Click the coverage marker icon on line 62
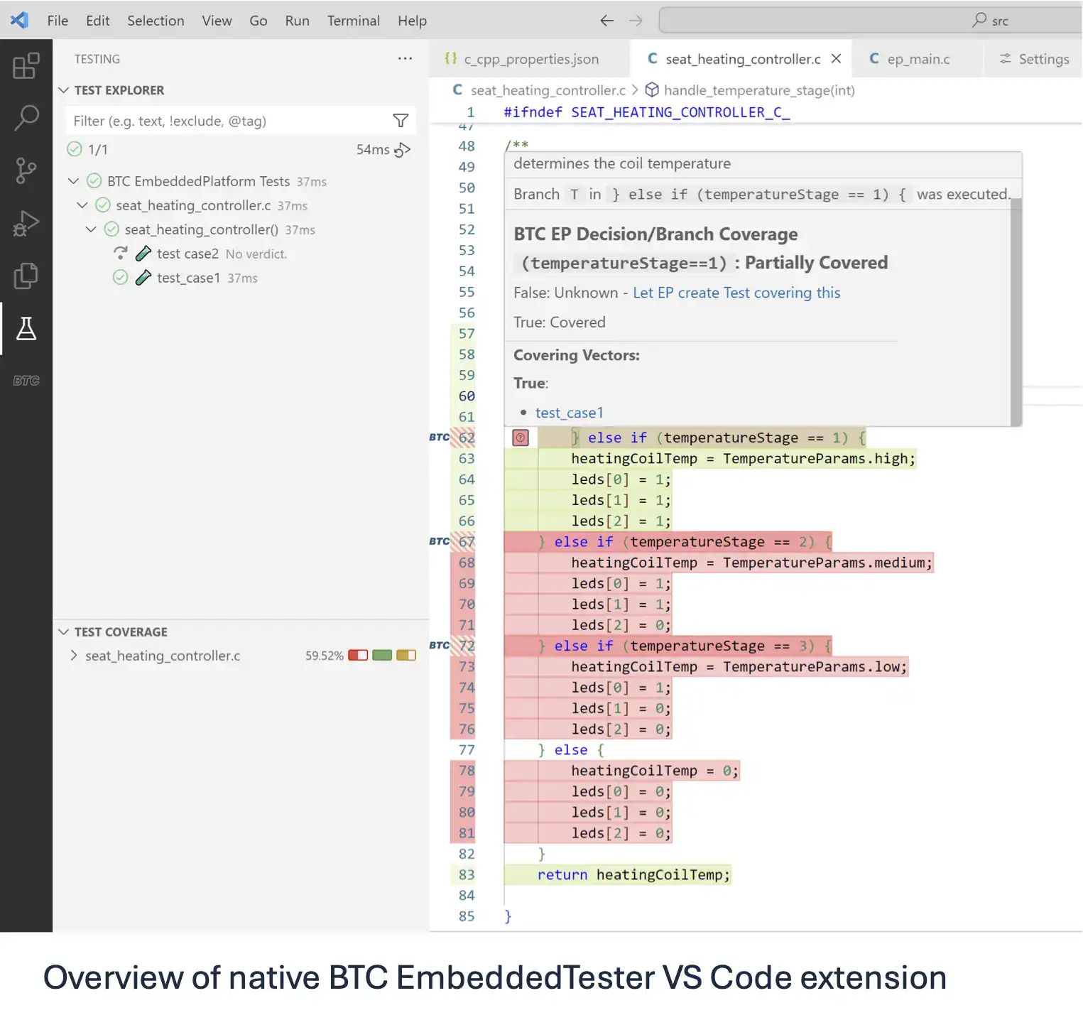 (x=521, y=438)
